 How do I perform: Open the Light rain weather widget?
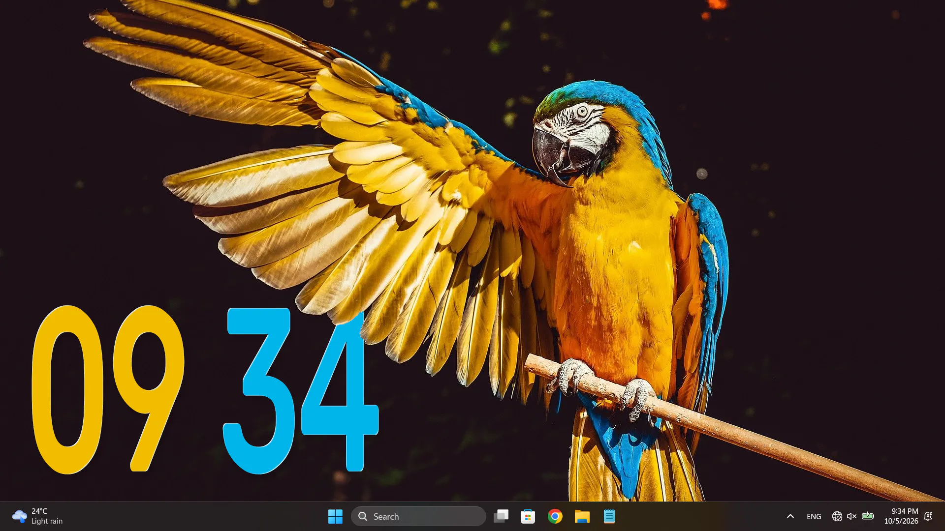pos(38,516)
